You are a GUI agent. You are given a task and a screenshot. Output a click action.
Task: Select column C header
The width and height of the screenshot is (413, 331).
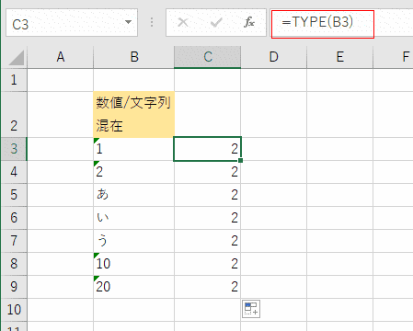[x=208, y=57]
